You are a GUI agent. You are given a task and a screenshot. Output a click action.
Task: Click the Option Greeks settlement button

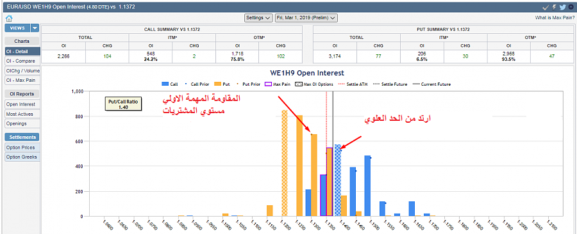pos(21,157)
